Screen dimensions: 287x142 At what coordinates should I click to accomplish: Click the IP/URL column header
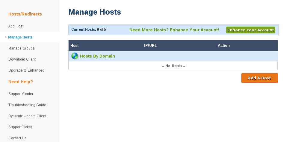click(150, 46)
